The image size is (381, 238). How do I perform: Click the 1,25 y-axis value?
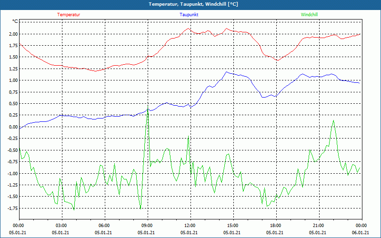tap(14, 69)
